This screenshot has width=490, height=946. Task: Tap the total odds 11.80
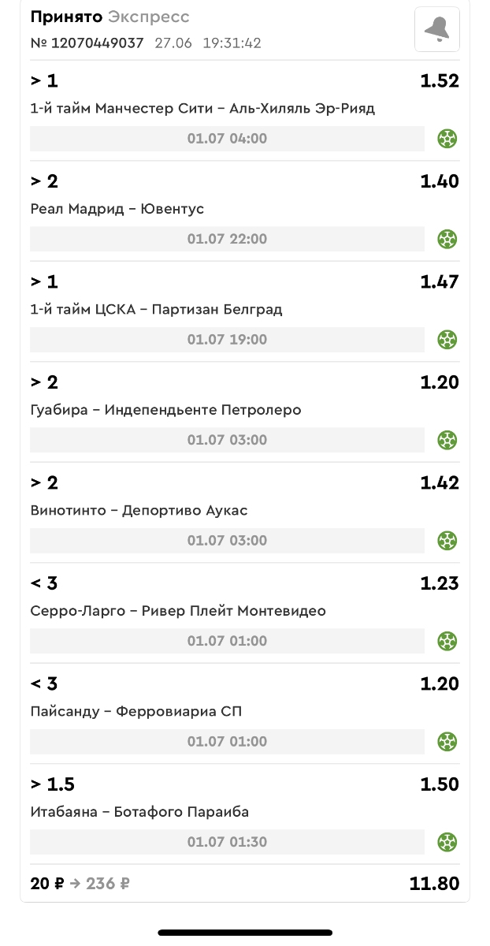point(434,884)
